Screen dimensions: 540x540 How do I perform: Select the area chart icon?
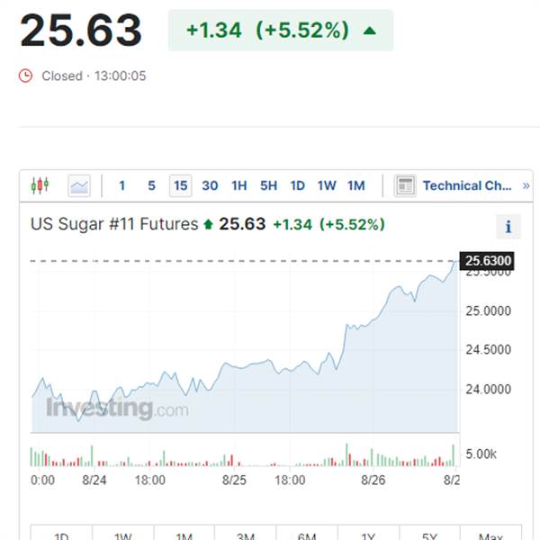point(79,186)
